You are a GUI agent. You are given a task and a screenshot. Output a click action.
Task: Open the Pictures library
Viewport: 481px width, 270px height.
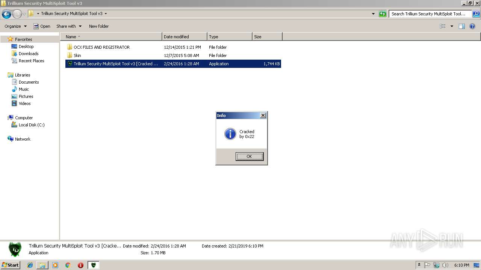pyautogui.click(x=26, y=96)
